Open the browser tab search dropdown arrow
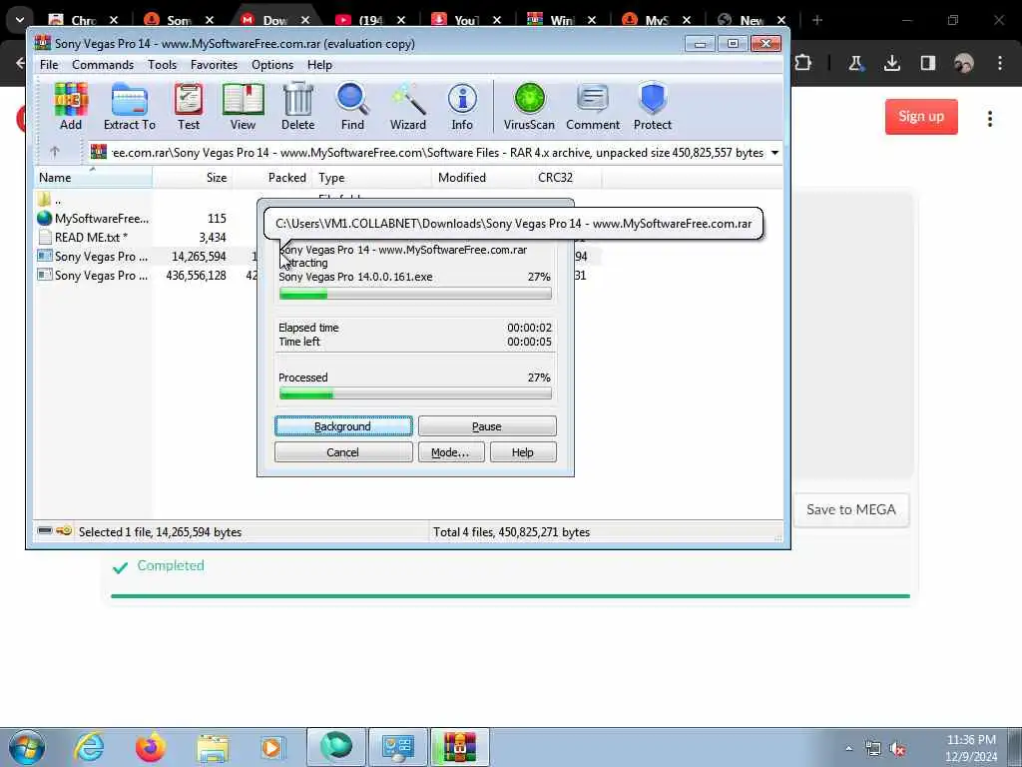This screenshot has height=767, width=1022. [20, 20]
